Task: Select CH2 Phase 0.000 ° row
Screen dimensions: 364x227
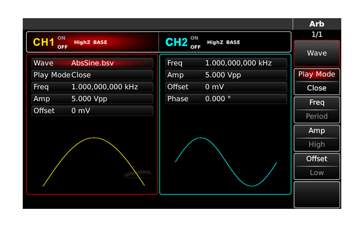Action: [226, 99]
